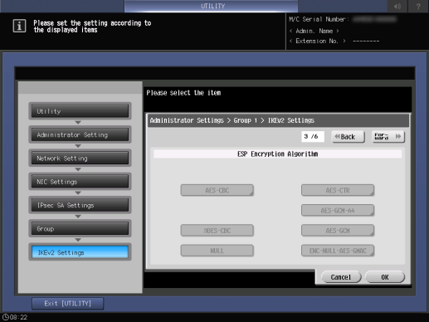Viewport: 429px width, 322px height.
Task: Go to previous page with Back button
Action: [x=348, y=137]
